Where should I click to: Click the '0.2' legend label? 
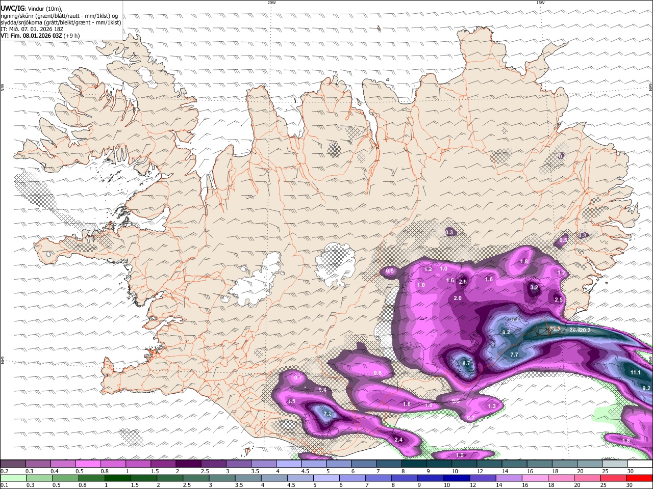tap(5, 471)
